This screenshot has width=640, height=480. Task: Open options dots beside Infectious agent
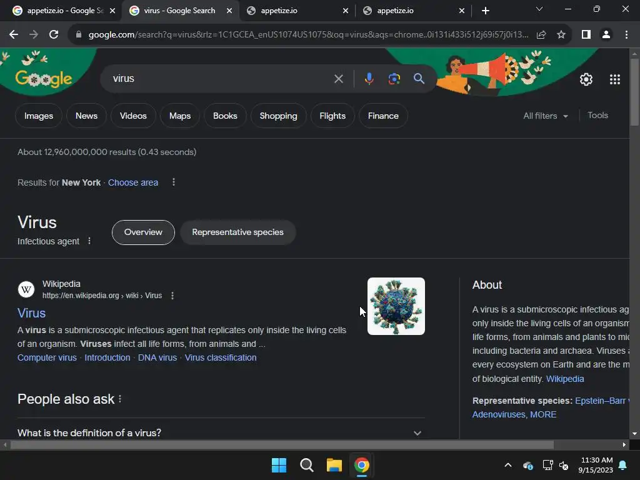coord(89,241)
